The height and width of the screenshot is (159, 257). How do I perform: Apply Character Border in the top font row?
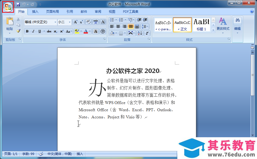[103, 22]
